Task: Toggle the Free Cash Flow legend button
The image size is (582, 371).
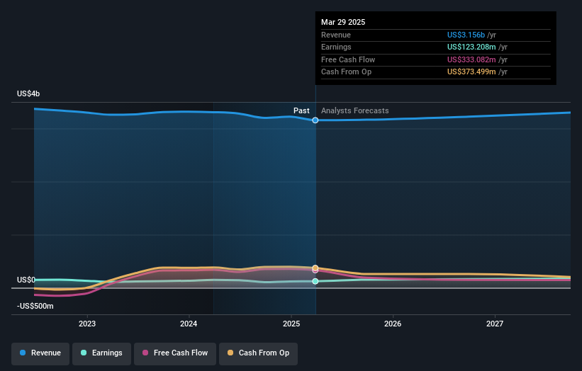Action: coord(175,353)
